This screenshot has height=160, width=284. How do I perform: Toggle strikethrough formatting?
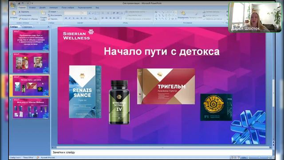click(x=77, y=18)
